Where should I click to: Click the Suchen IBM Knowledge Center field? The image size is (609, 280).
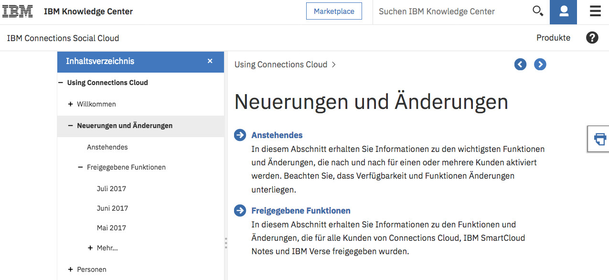click(451, 11)
